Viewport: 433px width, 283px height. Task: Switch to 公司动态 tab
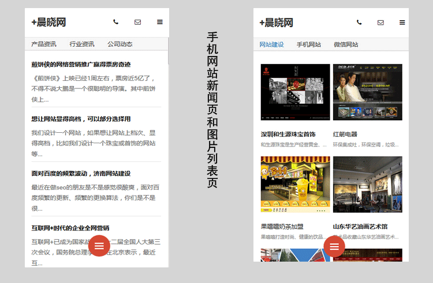120,44
